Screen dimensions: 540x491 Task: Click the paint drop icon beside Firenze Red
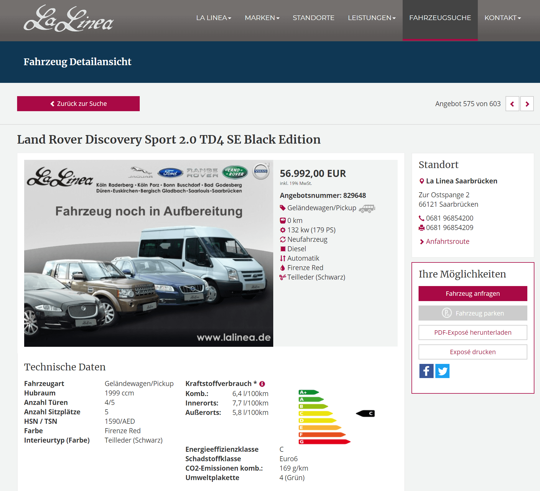click(283, 267)
